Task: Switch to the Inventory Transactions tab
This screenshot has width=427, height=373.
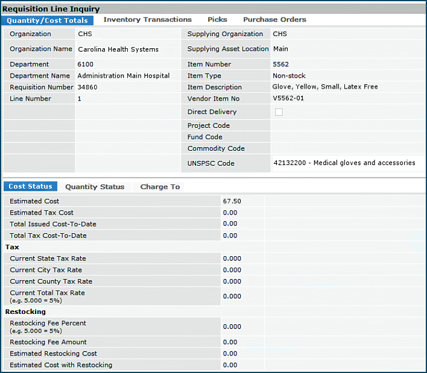Action: (x=147, y=20)
